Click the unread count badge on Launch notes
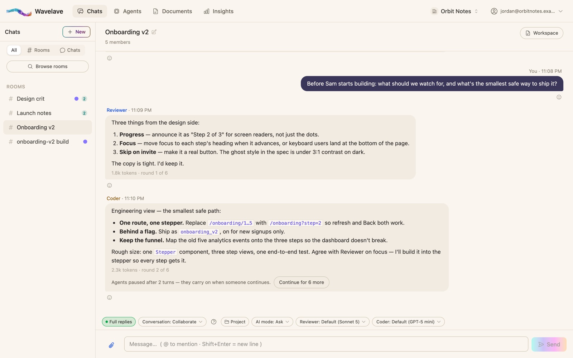This screenshot has width=573, height=358. pos(85,113)
